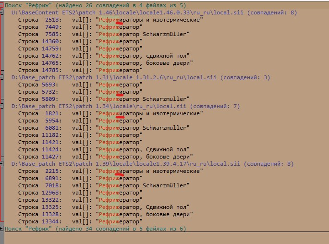Viewport: 329px width, 244px height.
Task: Open the patch 1.39 locale1.39.4.17 file header
Action: coord(153,164)
